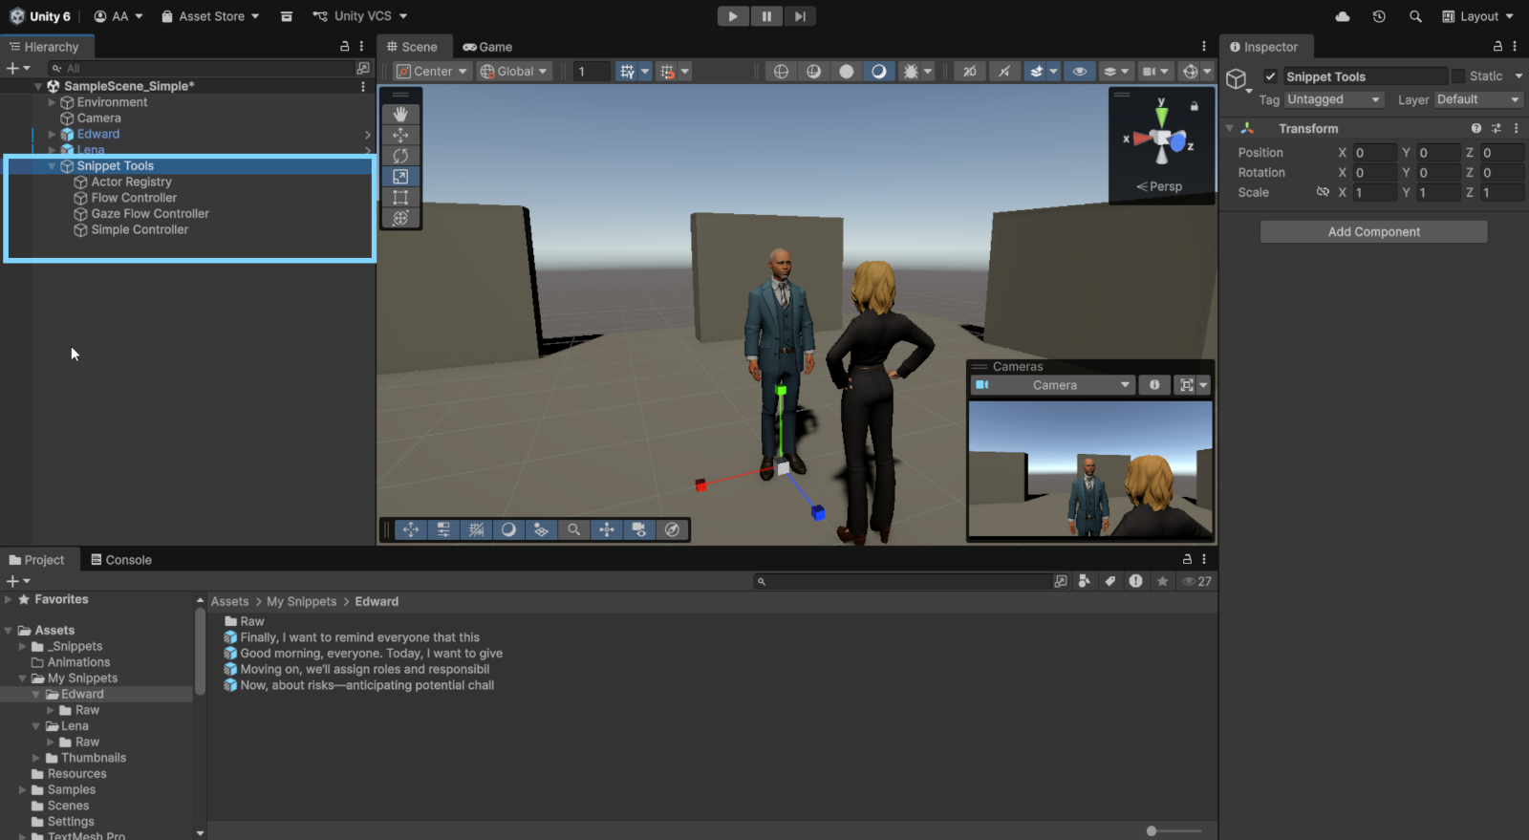Switch to the Console tab
This screenshot has width=1529, height=840.
(x=121, y=560)
